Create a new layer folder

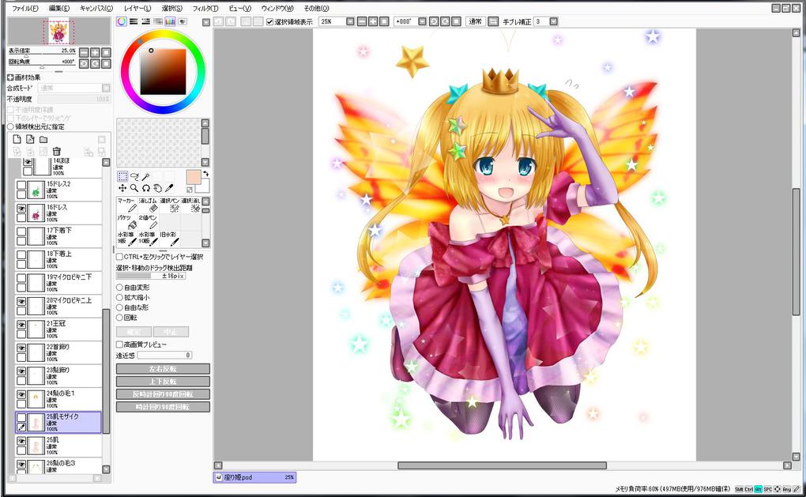(43, 139)
